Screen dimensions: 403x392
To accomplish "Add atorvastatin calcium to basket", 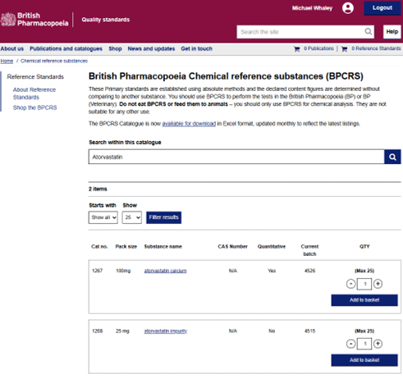I will click(x=364, y=300).
